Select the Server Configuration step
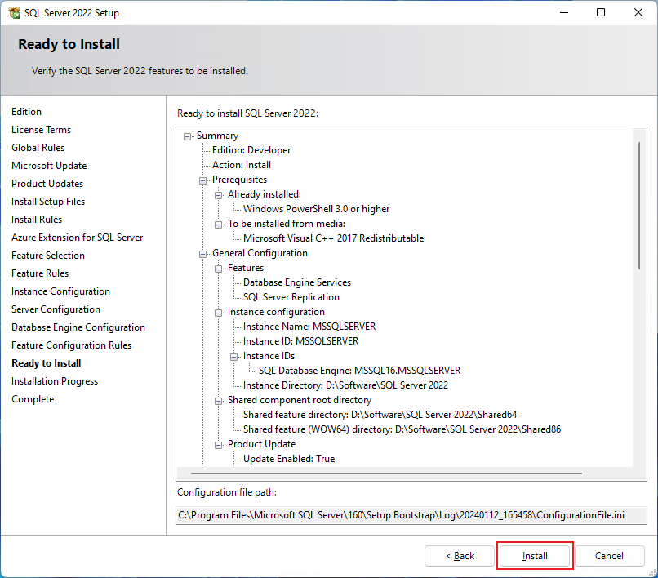658x578 pixels. pos(56,309)
